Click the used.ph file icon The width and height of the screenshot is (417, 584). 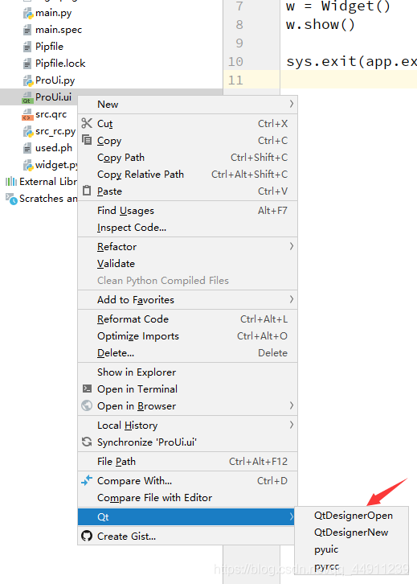[x=27, y=148]
